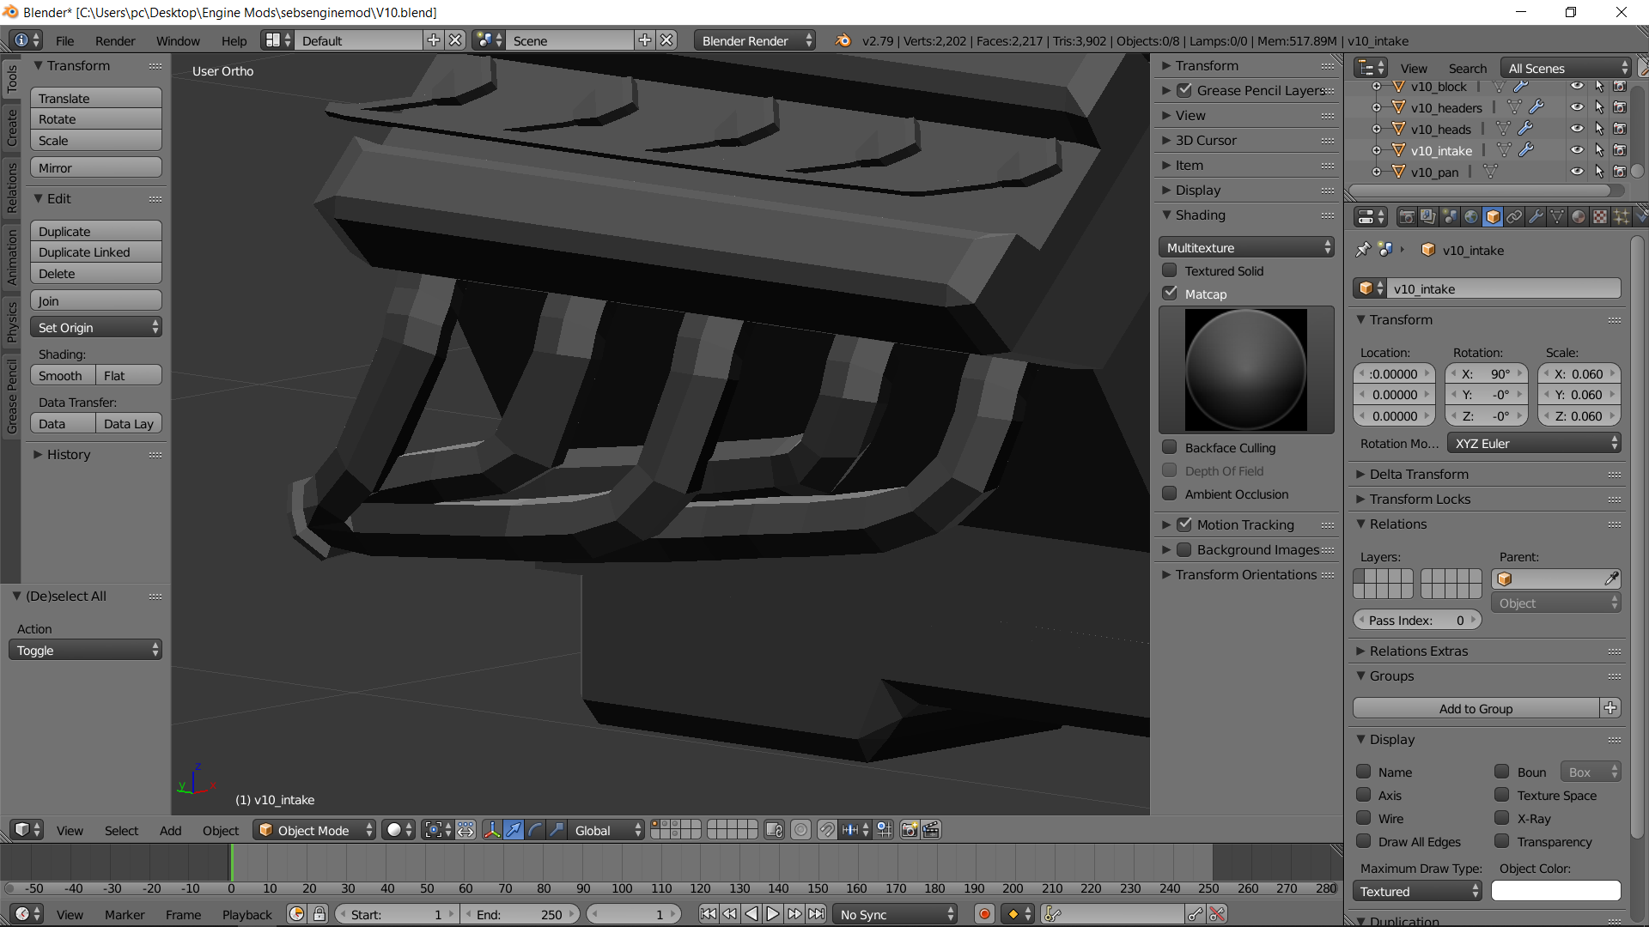Hide v10_heads using its eye icon
This screenshot has height=927, width=1649.
coord(1577,129)
